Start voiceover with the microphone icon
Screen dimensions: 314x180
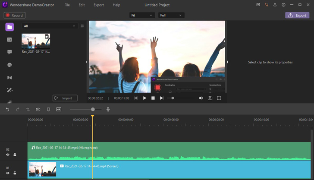108,110
